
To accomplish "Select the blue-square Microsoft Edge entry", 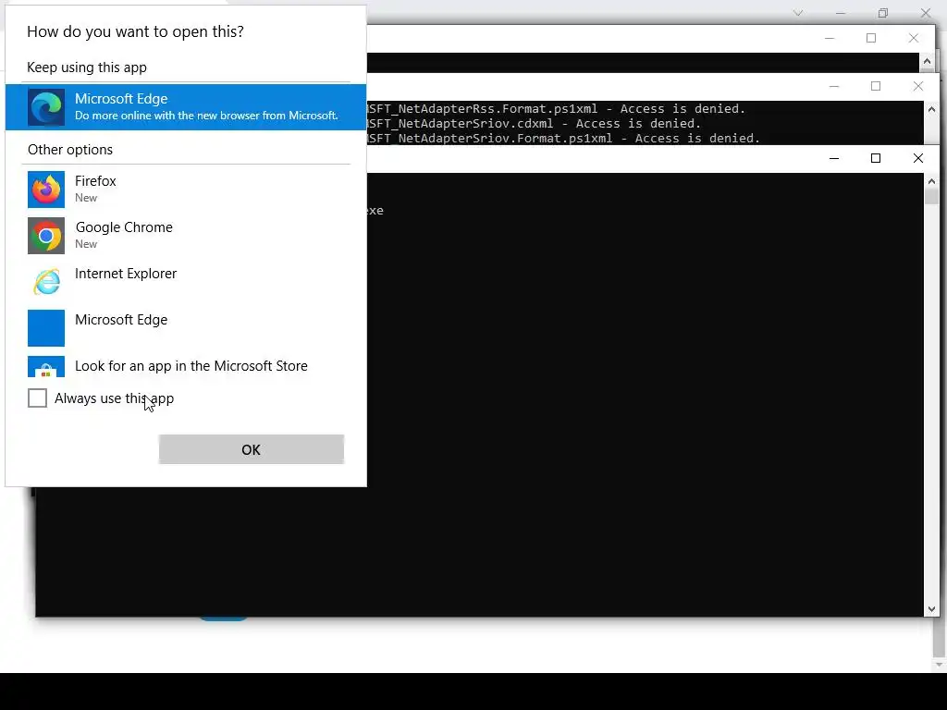I will pyautogui.click(x=185, y=328).
